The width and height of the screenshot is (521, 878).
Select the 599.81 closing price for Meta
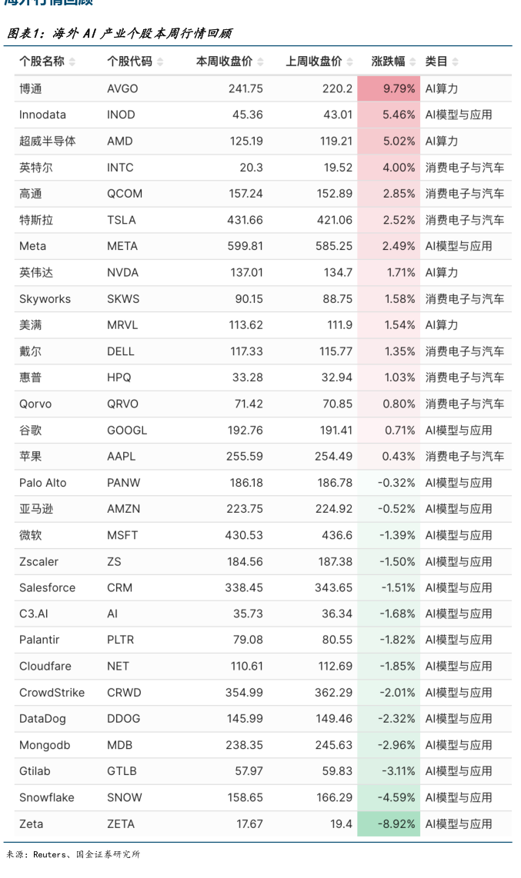click(x=245, y=246)
